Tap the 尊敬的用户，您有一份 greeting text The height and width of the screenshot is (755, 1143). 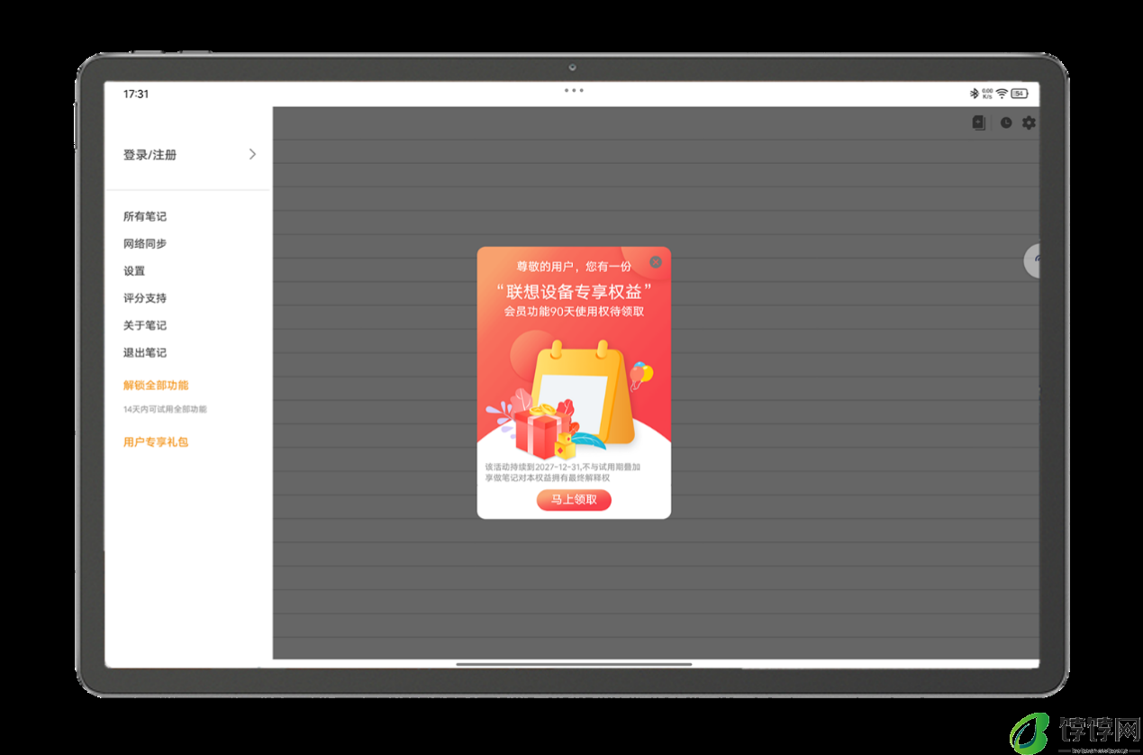(x=574, y=266)
